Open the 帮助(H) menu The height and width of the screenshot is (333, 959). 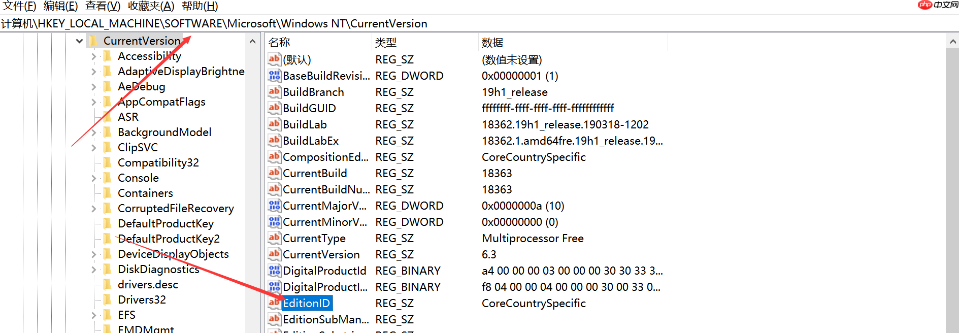(x=200, y=6)
